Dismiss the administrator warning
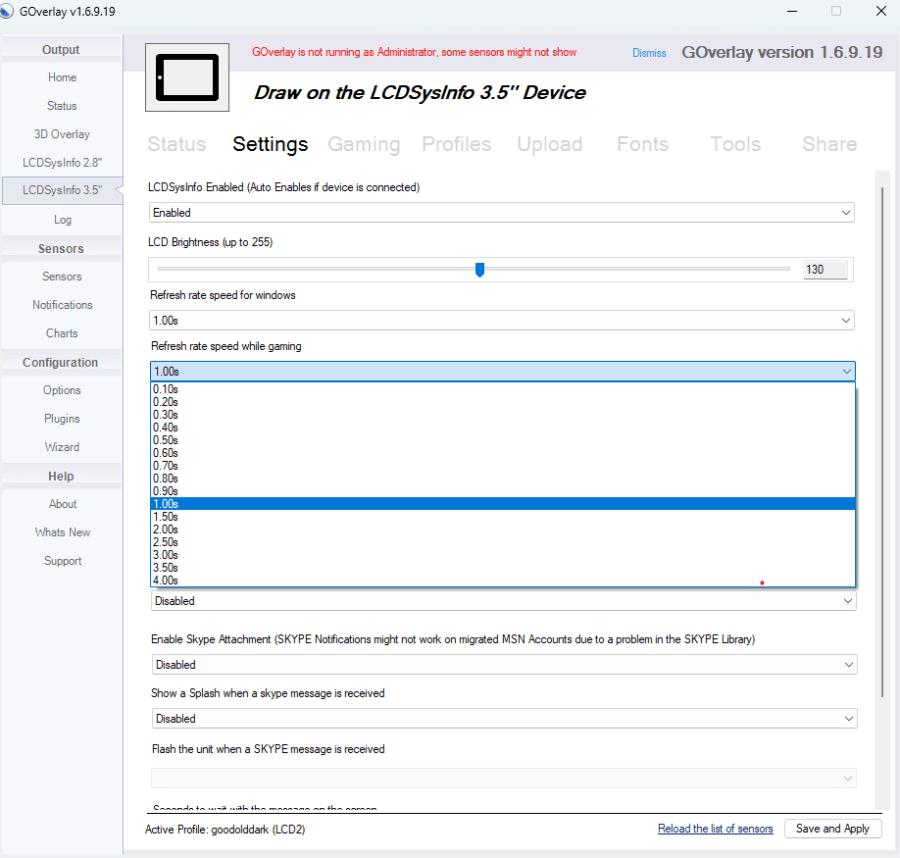Viewport: 900px width, 858px height. click(649, 53)
